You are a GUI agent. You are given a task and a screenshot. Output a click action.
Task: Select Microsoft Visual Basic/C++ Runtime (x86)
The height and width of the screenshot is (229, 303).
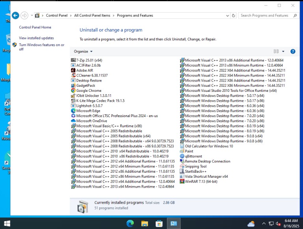pyautogui.click(x=107, y=126)
